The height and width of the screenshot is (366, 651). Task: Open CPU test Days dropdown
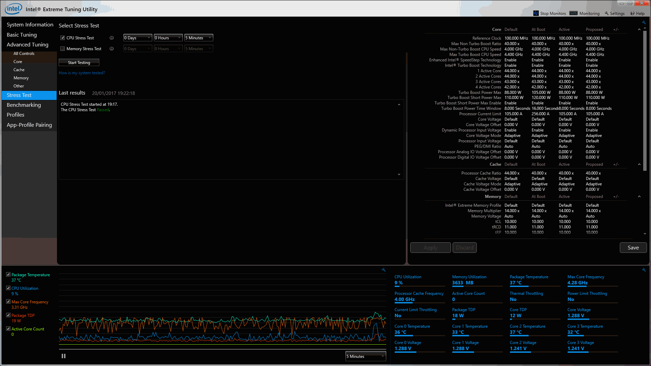tap(138, 38)
